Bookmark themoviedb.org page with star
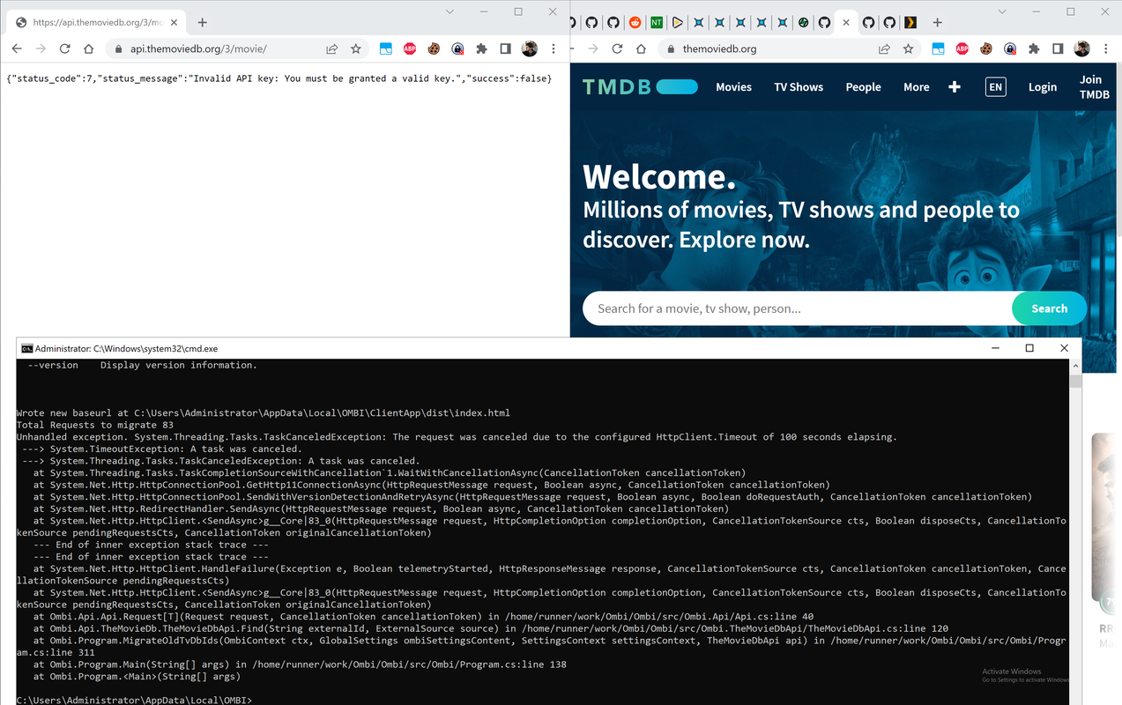1122x705 pixels. pos(908,49)
